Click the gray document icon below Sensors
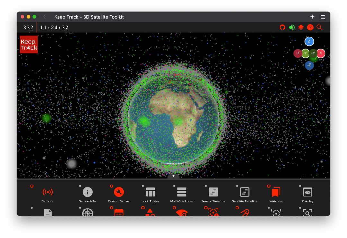The image size is (347, 238). 48,212
